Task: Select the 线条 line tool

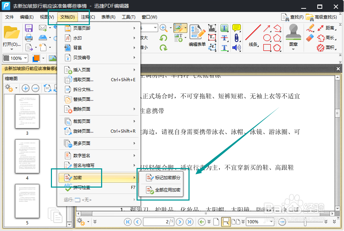Action: coord(253,35)
